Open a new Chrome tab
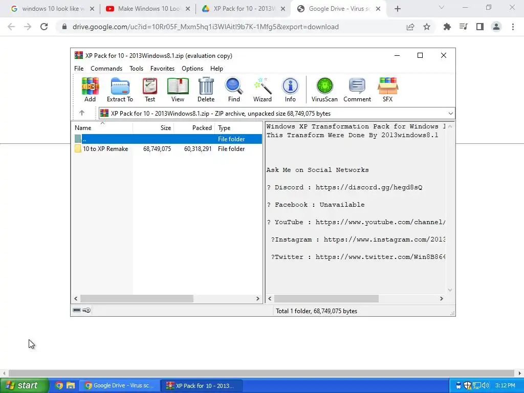524x393 pixels. tap(397, 9)
